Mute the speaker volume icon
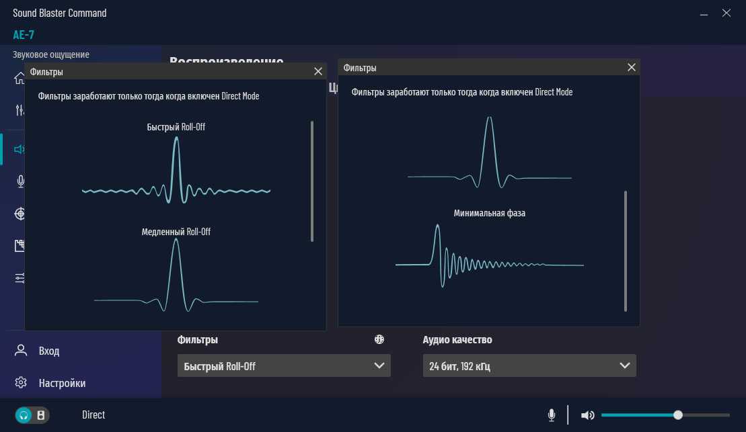The image size is (746, 432). 587,415
